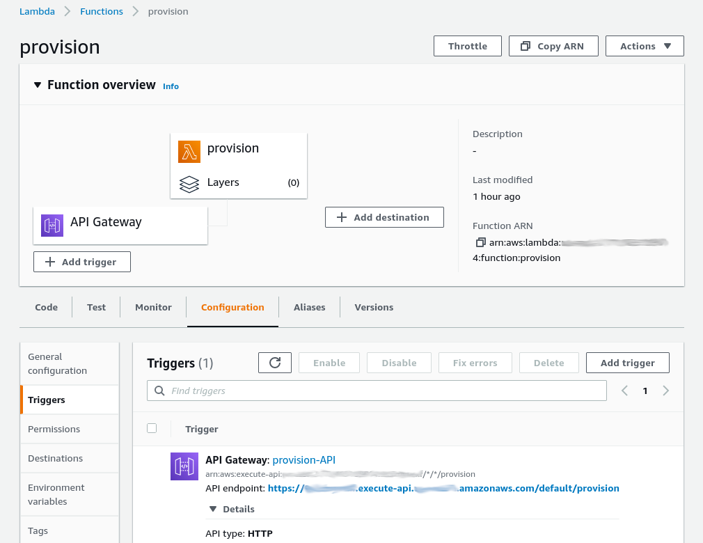Image resolution: width=703 pixels, height=543 pixels.
Task: Click page number 1 in pagination
Action: click(645, 391)
